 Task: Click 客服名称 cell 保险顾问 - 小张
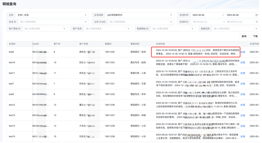point(138,105)
